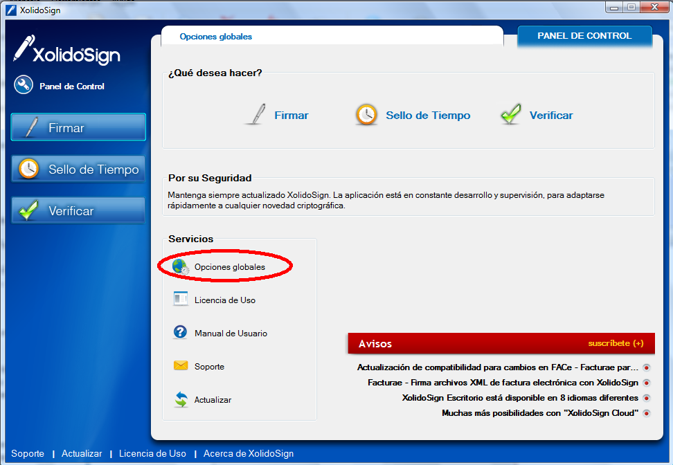Click the Avisos header bar title
Screen dimensions: 673x465
point(375,344)
